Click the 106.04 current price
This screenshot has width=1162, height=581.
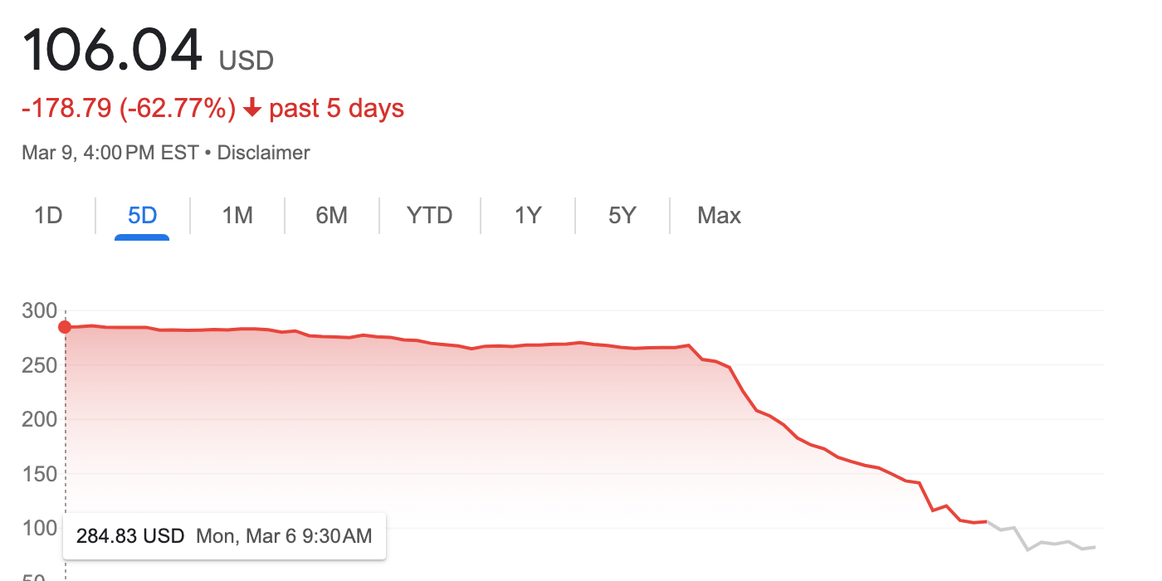pyautogui.click(x=113, y=51)
